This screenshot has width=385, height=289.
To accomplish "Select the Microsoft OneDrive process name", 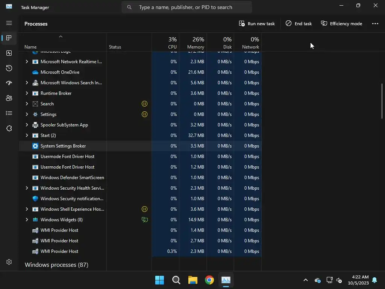I will click(x=60, y=72).
